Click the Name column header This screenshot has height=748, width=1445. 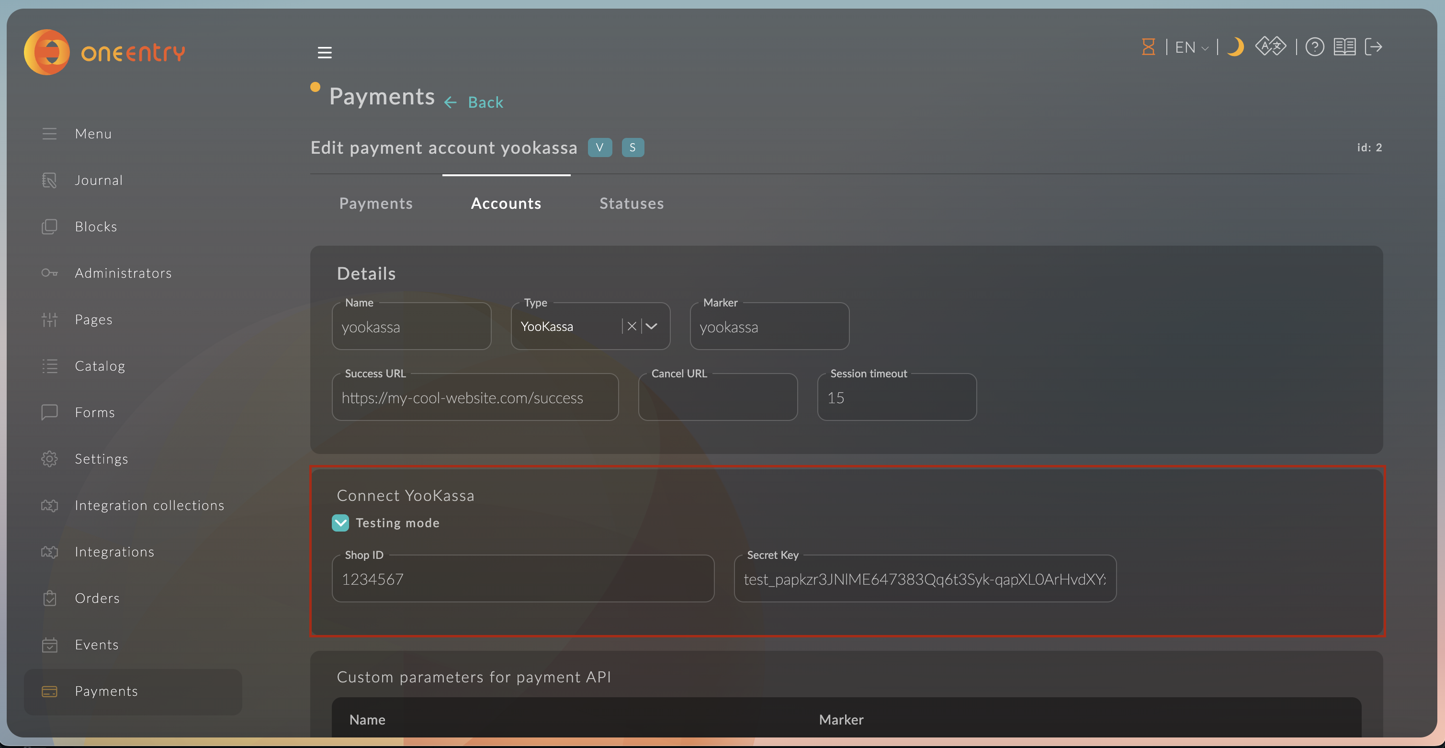367,719
